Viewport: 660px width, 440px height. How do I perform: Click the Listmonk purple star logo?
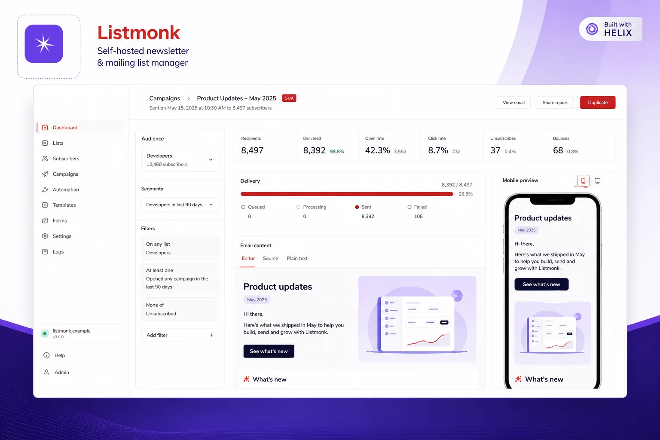point(44,44)
